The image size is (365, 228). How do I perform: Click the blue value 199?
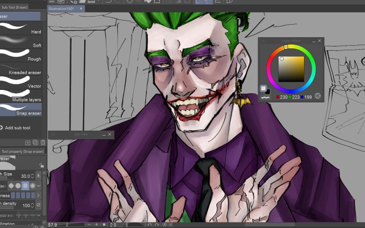[x=308, y=97]
